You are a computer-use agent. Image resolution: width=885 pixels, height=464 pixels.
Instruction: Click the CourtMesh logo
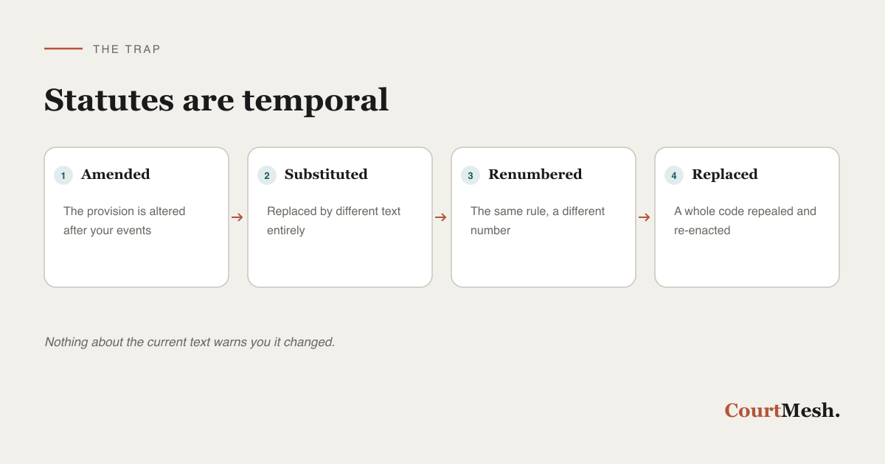(782, 410)
